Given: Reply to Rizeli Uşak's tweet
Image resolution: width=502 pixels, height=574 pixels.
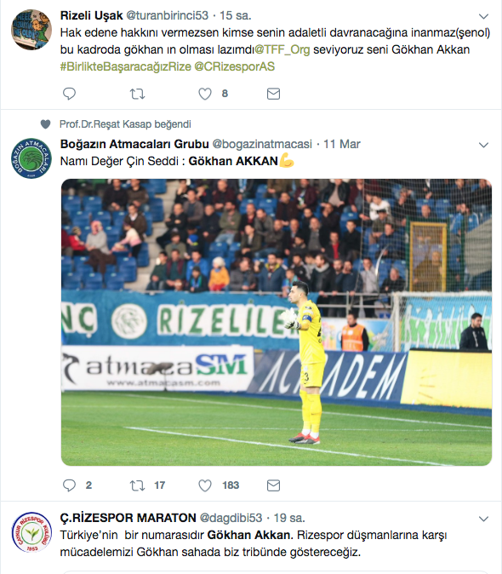Looking at the screenshot, I should point(69,94).
